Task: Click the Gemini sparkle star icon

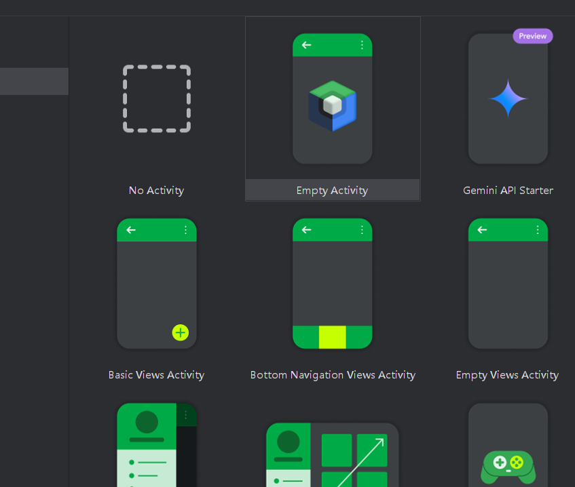Action: [x=508, y=99]
